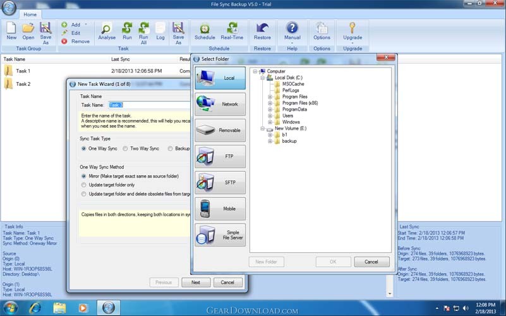
Task: Expand the backup folder node
Action: (270, 142)
